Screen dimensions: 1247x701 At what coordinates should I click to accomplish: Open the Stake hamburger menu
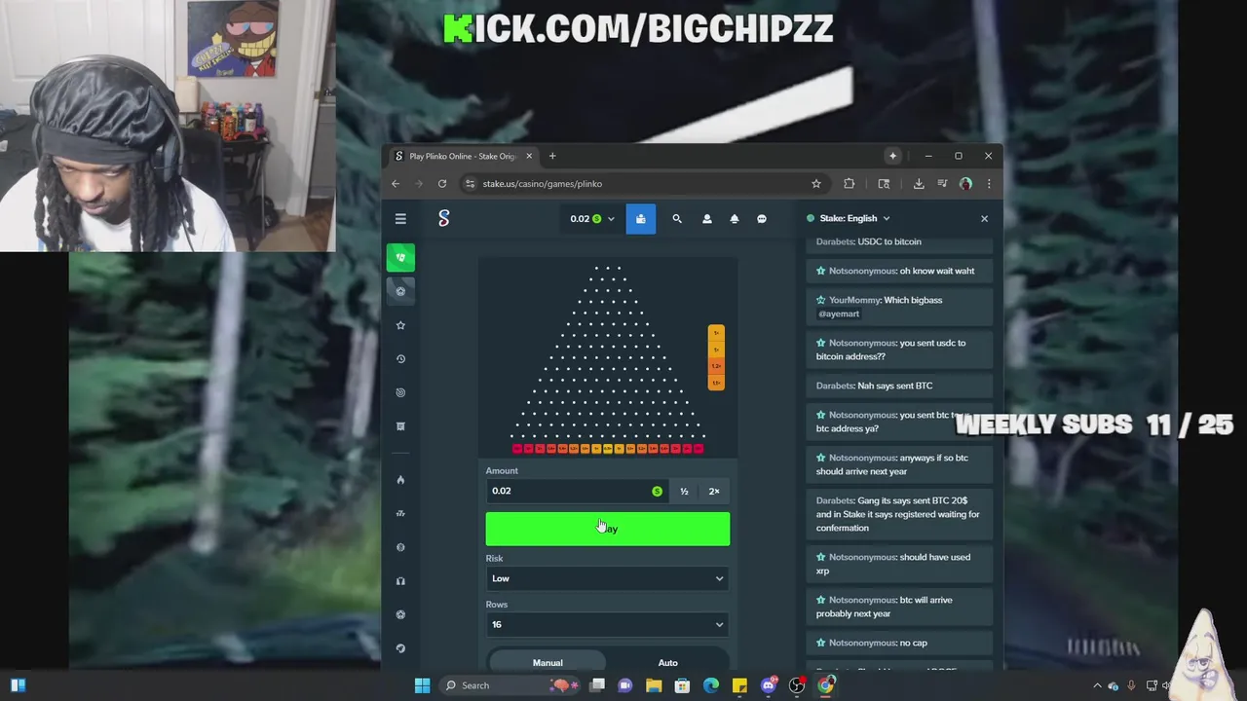click(400, 219)
